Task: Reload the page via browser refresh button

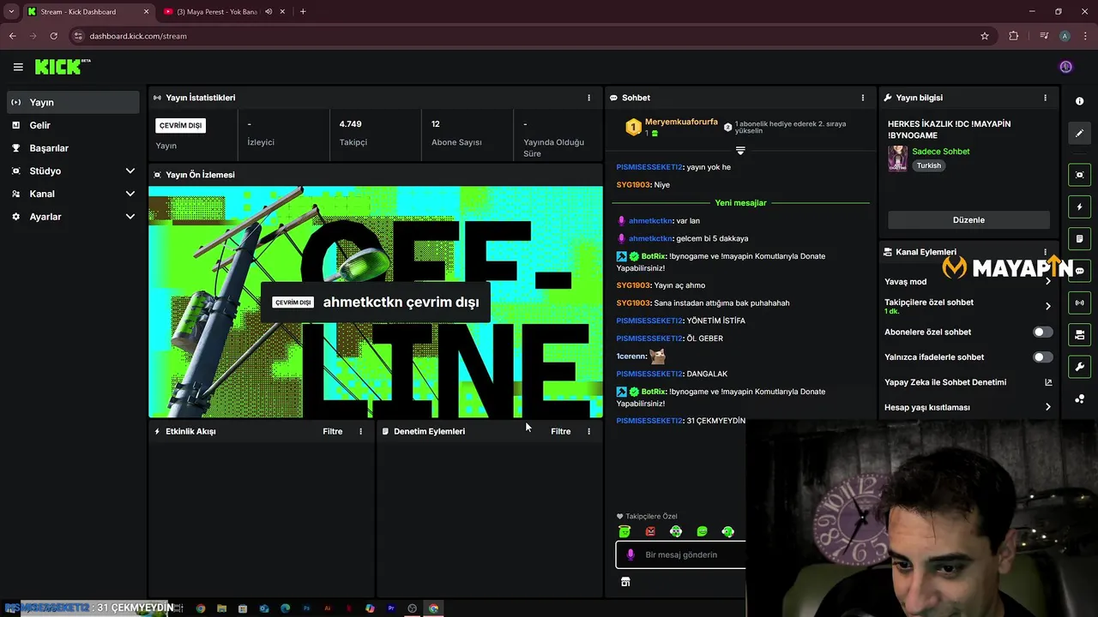Action: point(53,36)
